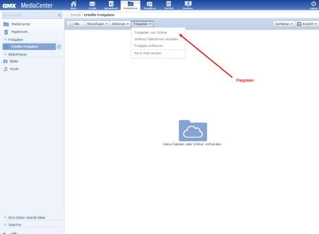319x234 pixels.
Task: Expand the Sortieren dropdown
Action: click(284, 24)
